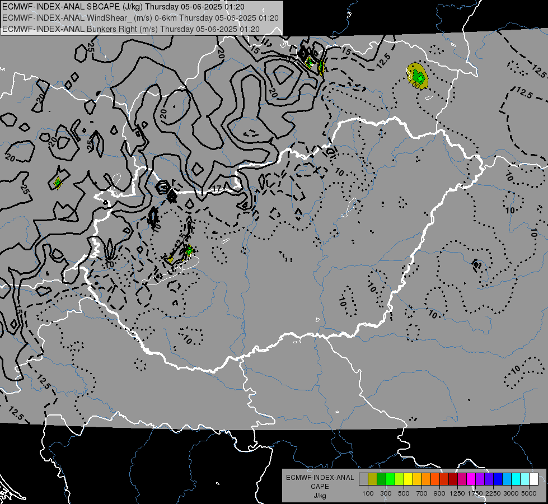Click the legend value 700
548x504 pixels.
pos(422,493)
